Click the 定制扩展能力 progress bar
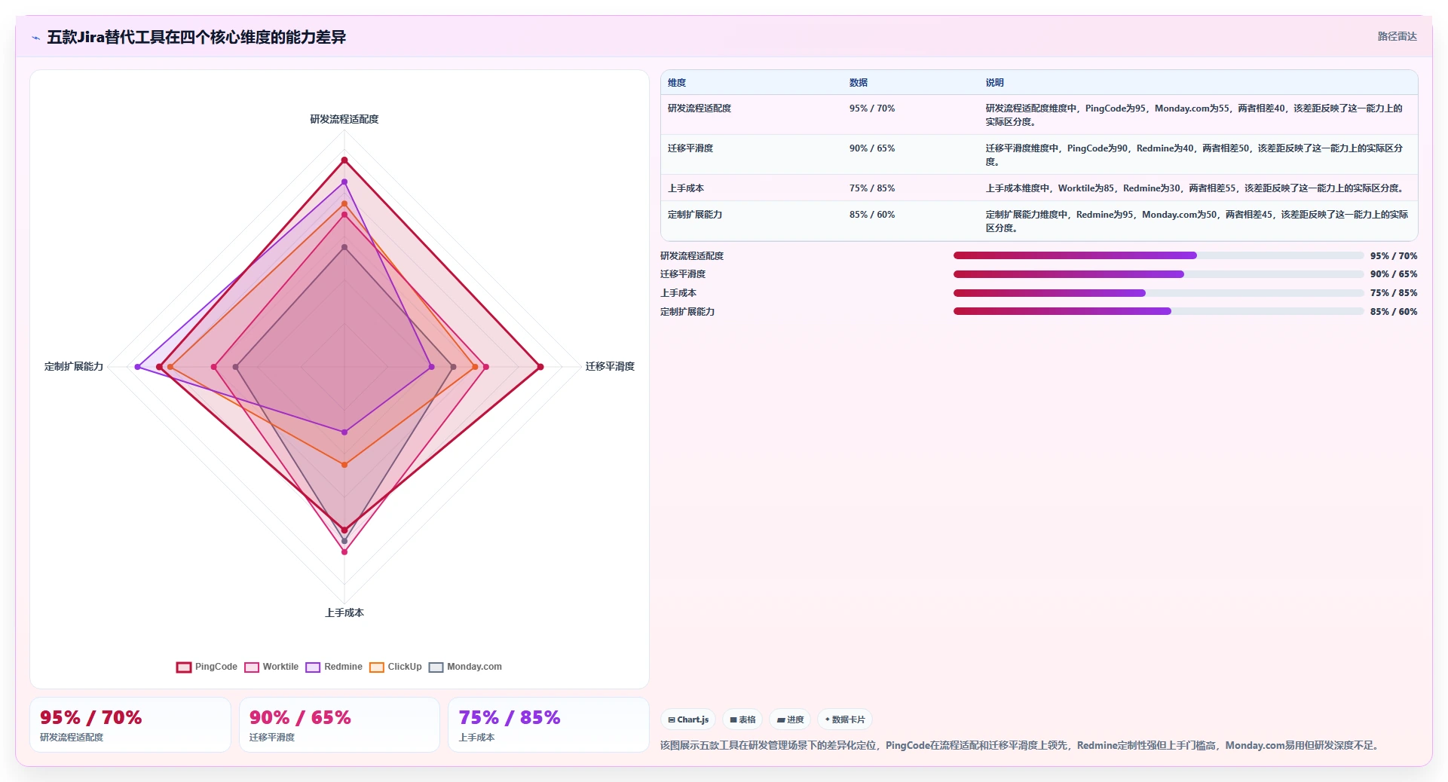The height and width of the screenshot is (782, 1448). [x=1159, y=311]
